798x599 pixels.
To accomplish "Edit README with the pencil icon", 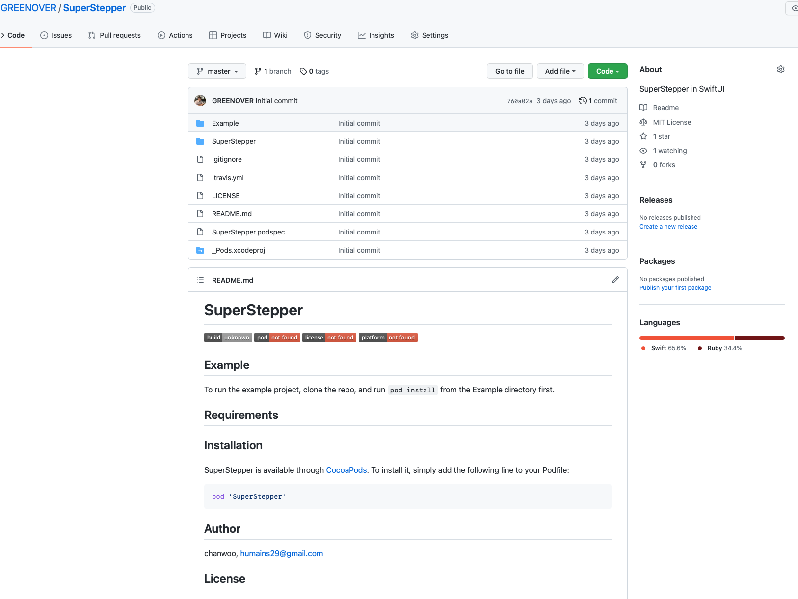I will click(615, 280).
